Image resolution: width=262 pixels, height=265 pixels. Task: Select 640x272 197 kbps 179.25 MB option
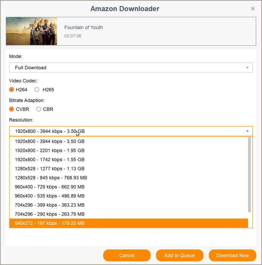[x=50, y=223]
